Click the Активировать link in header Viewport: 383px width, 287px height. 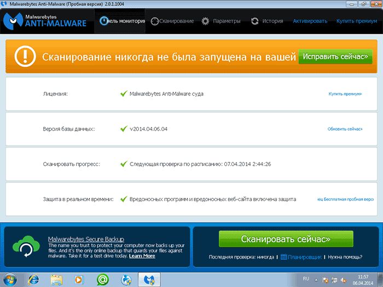click(x=310, y=21)
